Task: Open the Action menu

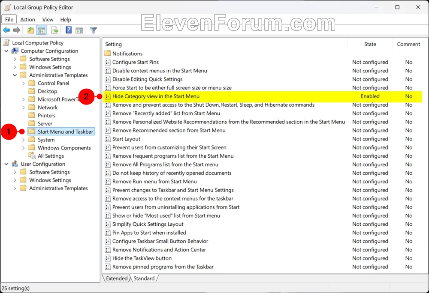Action: tap(27, 19)
